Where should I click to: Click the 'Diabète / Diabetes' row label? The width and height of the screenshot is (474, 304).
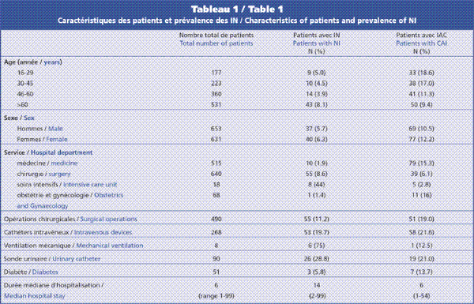coord(31,272)
